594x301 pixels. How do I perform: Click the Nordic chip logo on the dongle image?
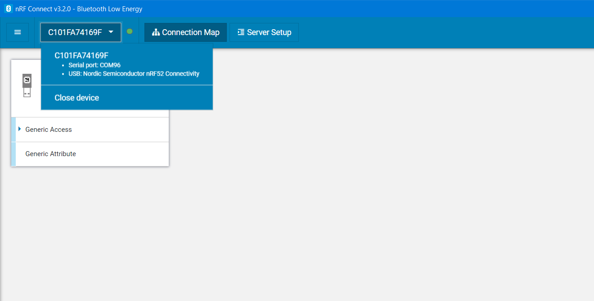coord(27,80)
